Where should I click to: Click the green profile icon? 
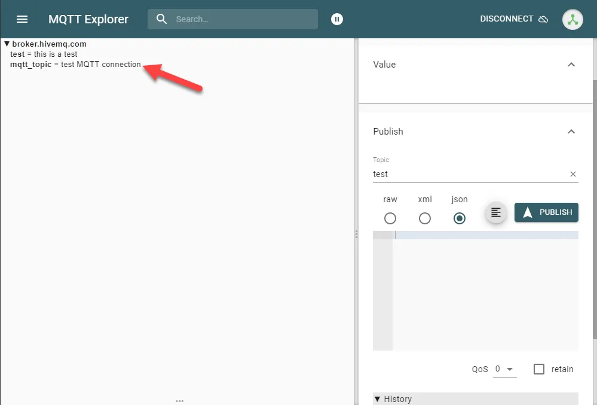(x=572, y=19)
